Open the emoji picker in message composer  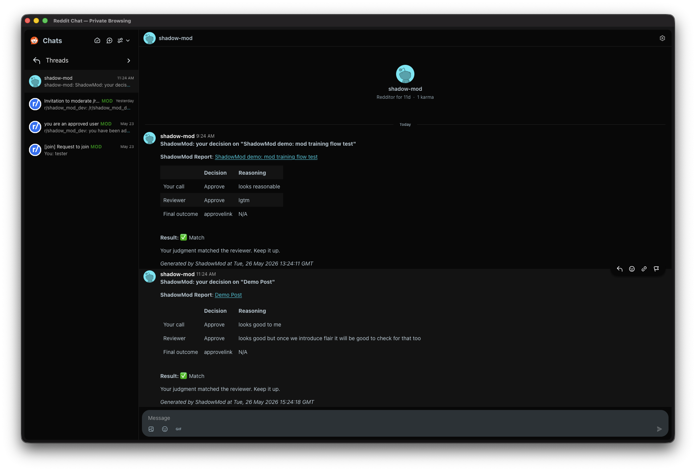pyautogui.click(x=165, y=429)
